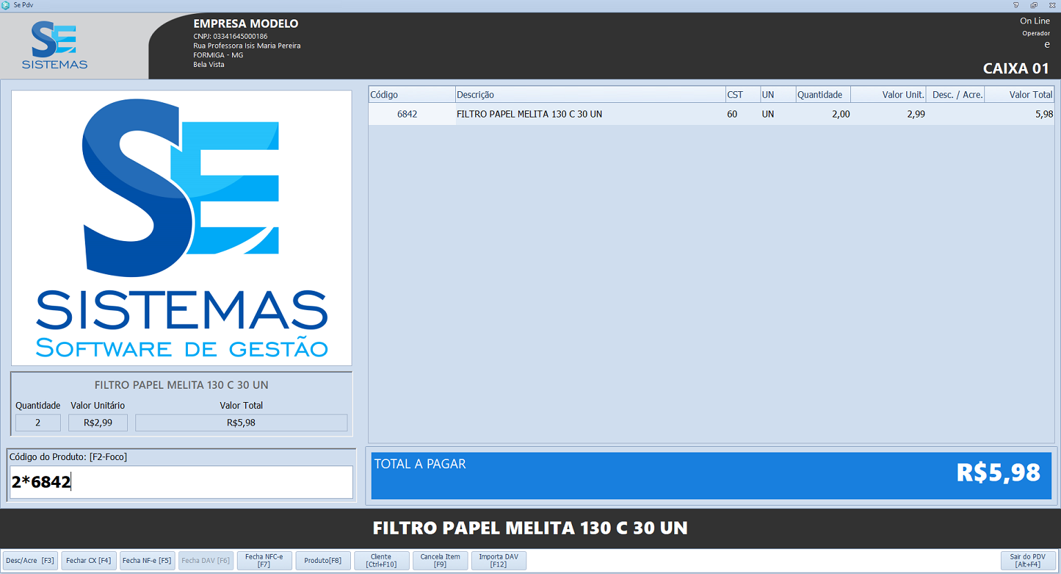Click the Desc/Acre [F3] button
The image size is (1061, 574).
coord(30,561)
